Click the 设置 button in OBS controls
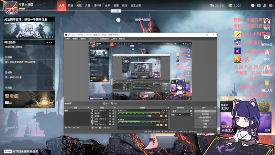Viewport: 275px width, 155px height. tap(205, 124)
